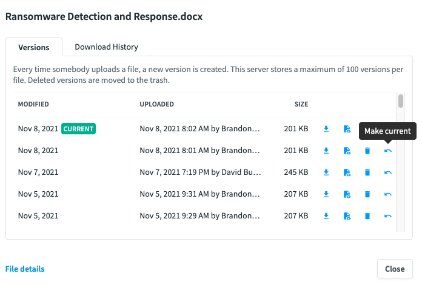The image size is (422, 285).
Task: Preview the current 8:02 AM version
Action: (x=346, y=129)
